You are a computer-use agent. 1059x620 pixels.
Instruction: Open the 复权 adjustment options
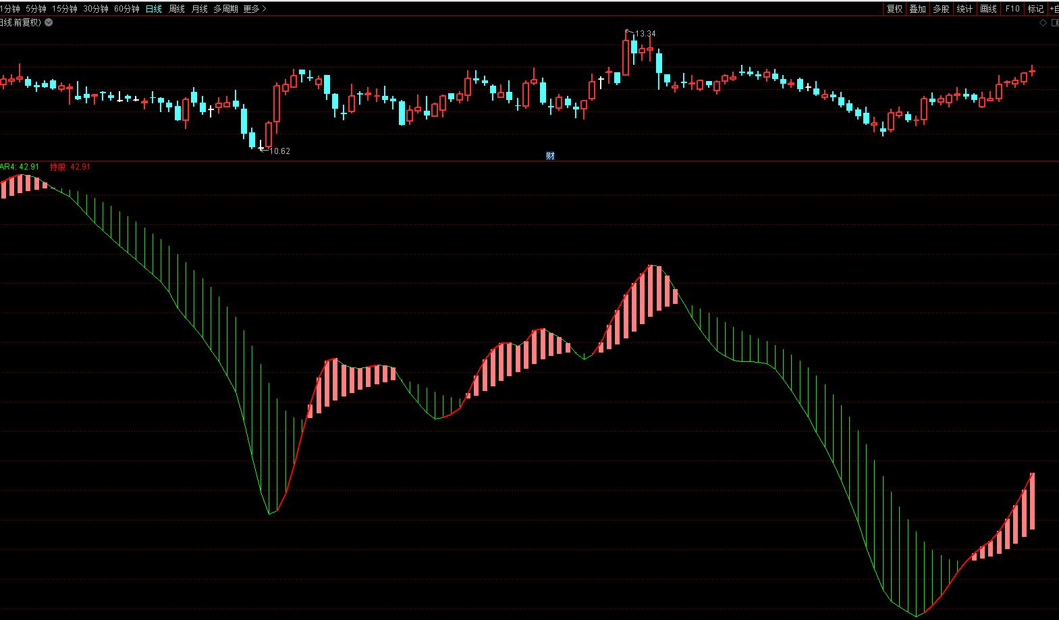click(x=894, y=9)
